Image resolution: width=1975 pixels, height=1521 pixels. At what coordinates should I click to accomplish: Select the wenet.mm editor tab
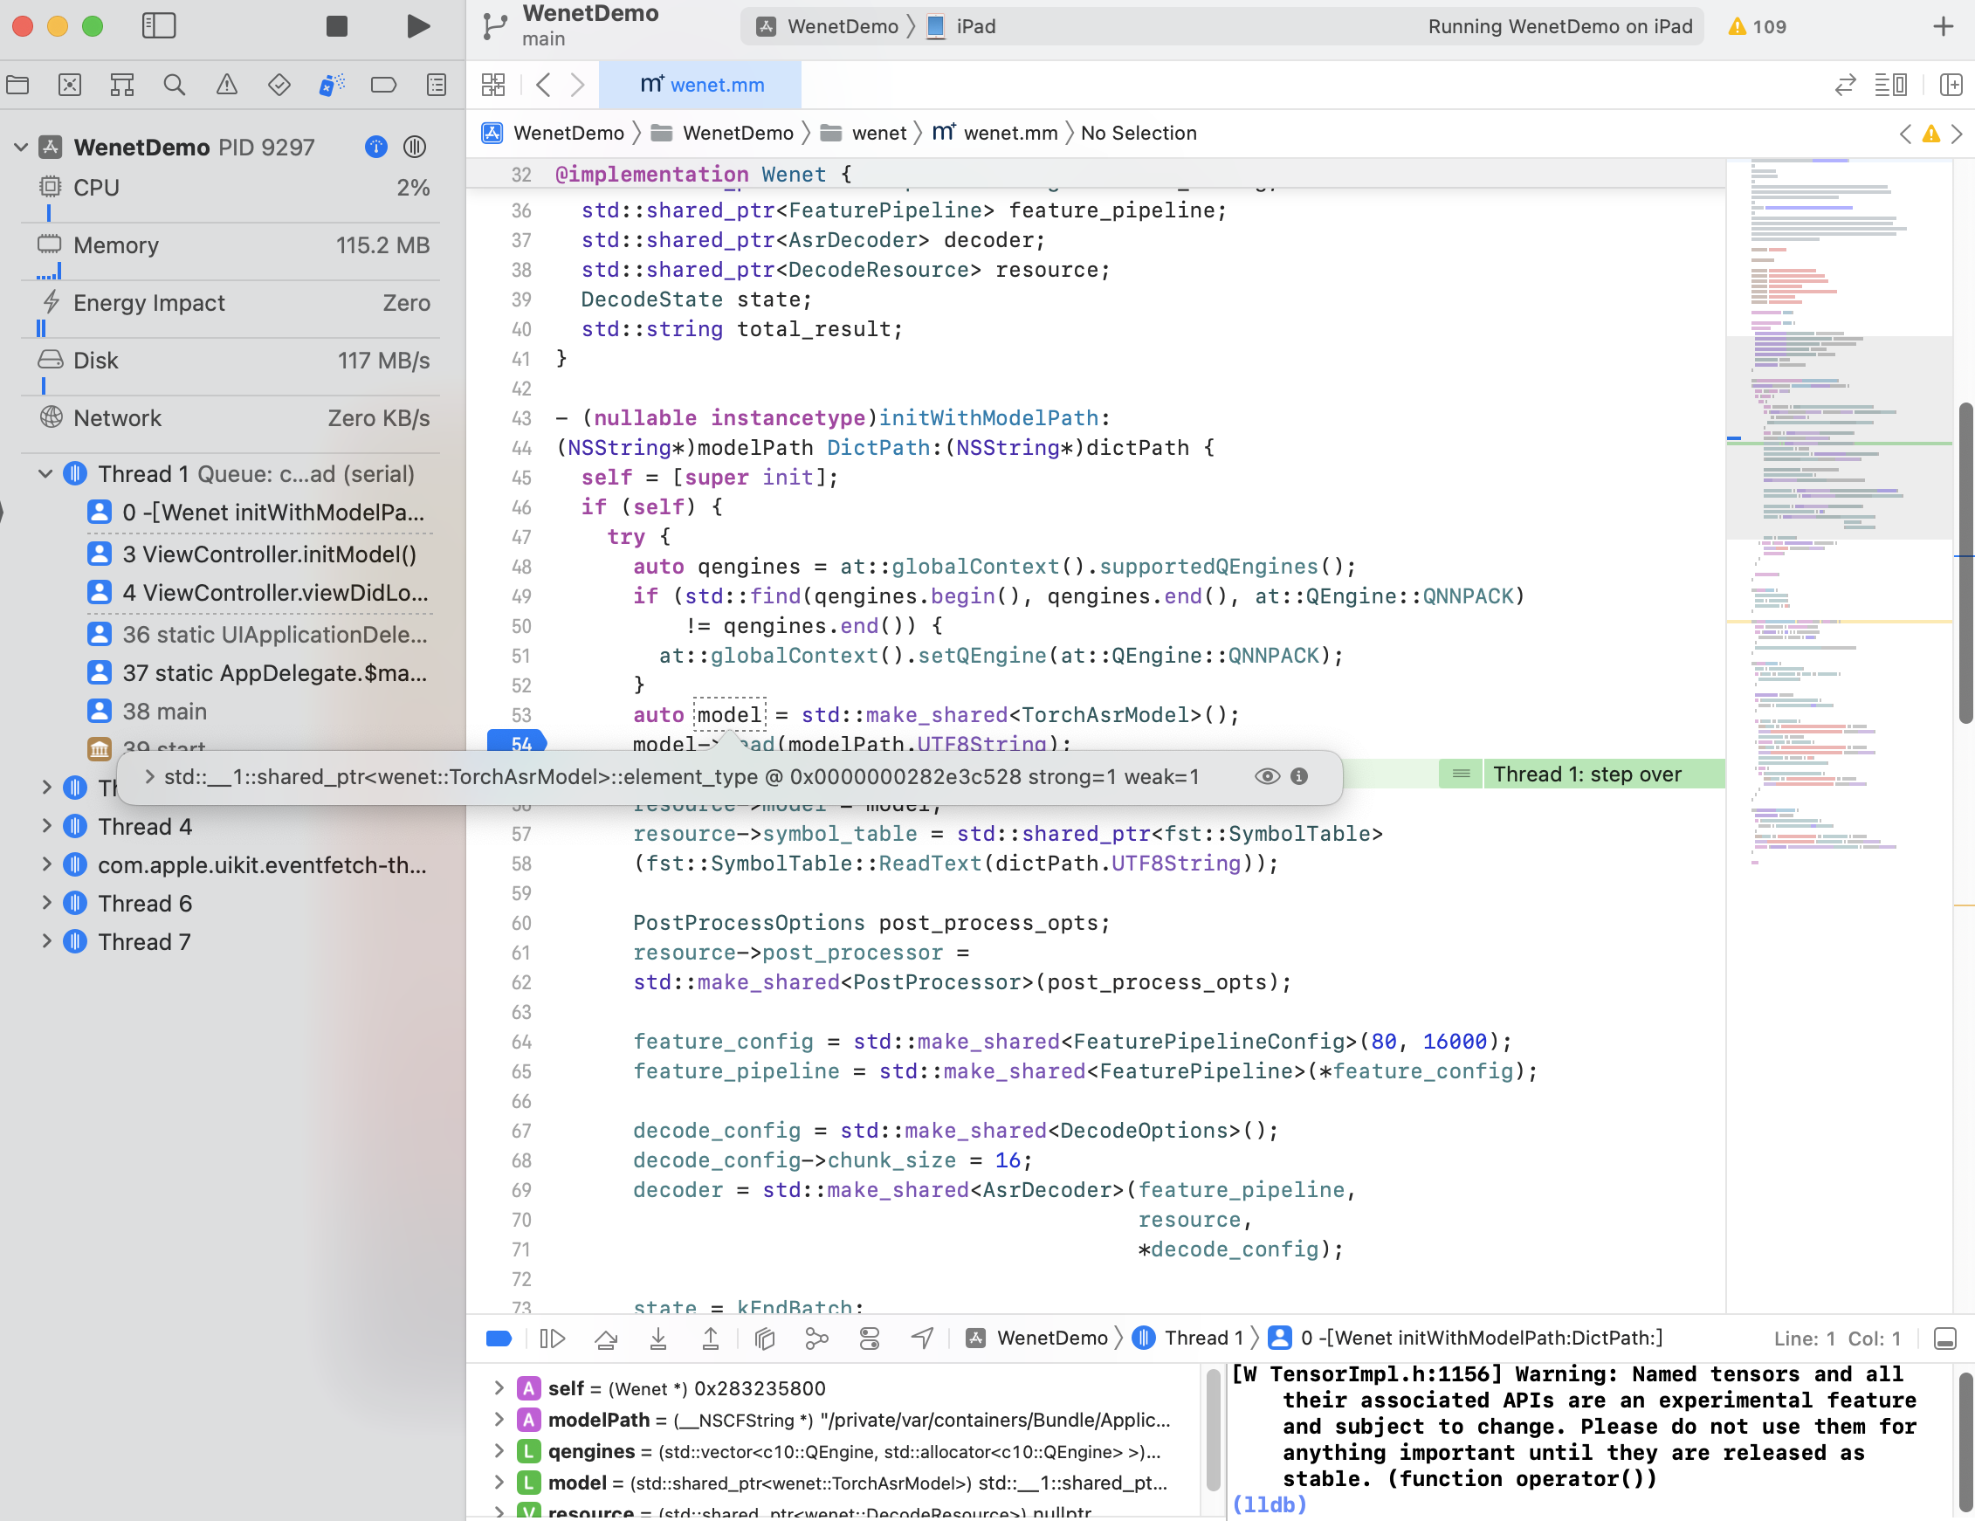point(701,84)
